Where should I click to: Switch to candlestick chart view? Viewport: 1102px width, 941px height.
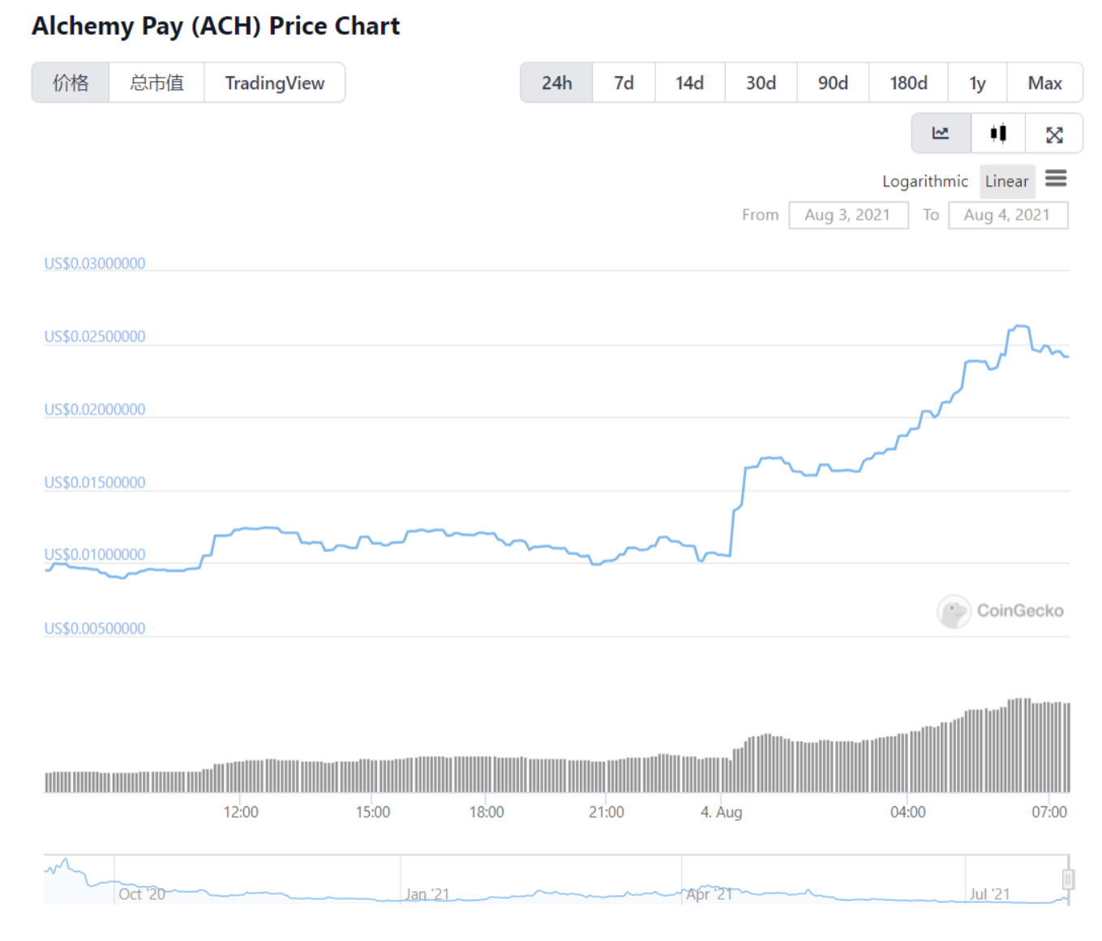(x=998, y=133)
